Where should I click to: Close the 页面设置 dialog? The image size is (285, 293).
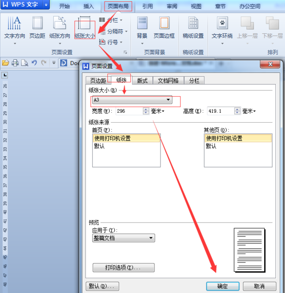[x=270, y=64]
